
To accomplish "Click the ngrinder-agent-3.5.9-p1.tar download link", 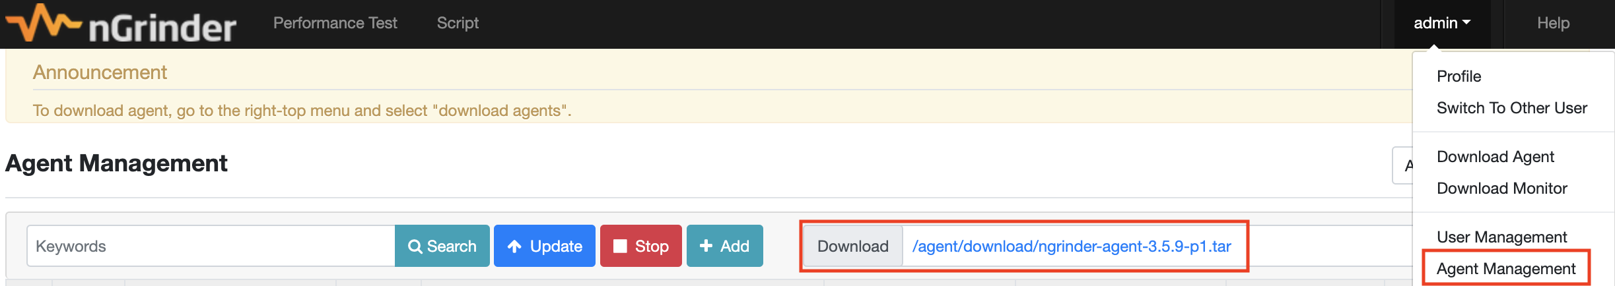I will (x=1072, y=246).
